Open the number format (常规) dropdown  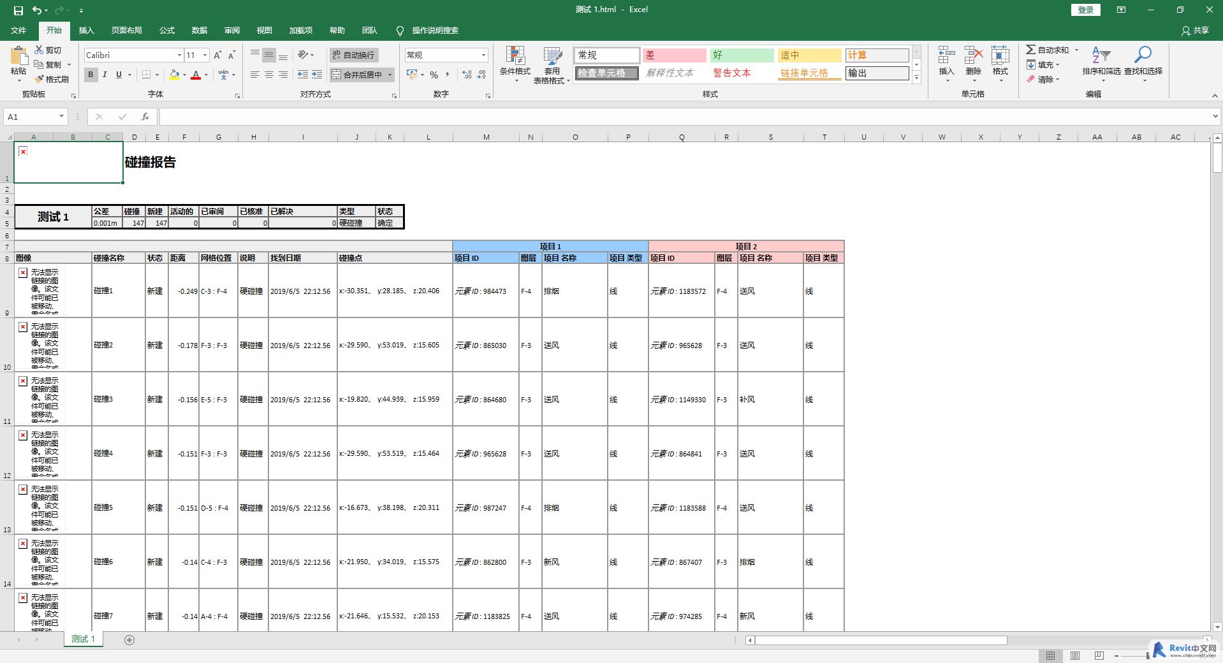(x=483, y=55)
